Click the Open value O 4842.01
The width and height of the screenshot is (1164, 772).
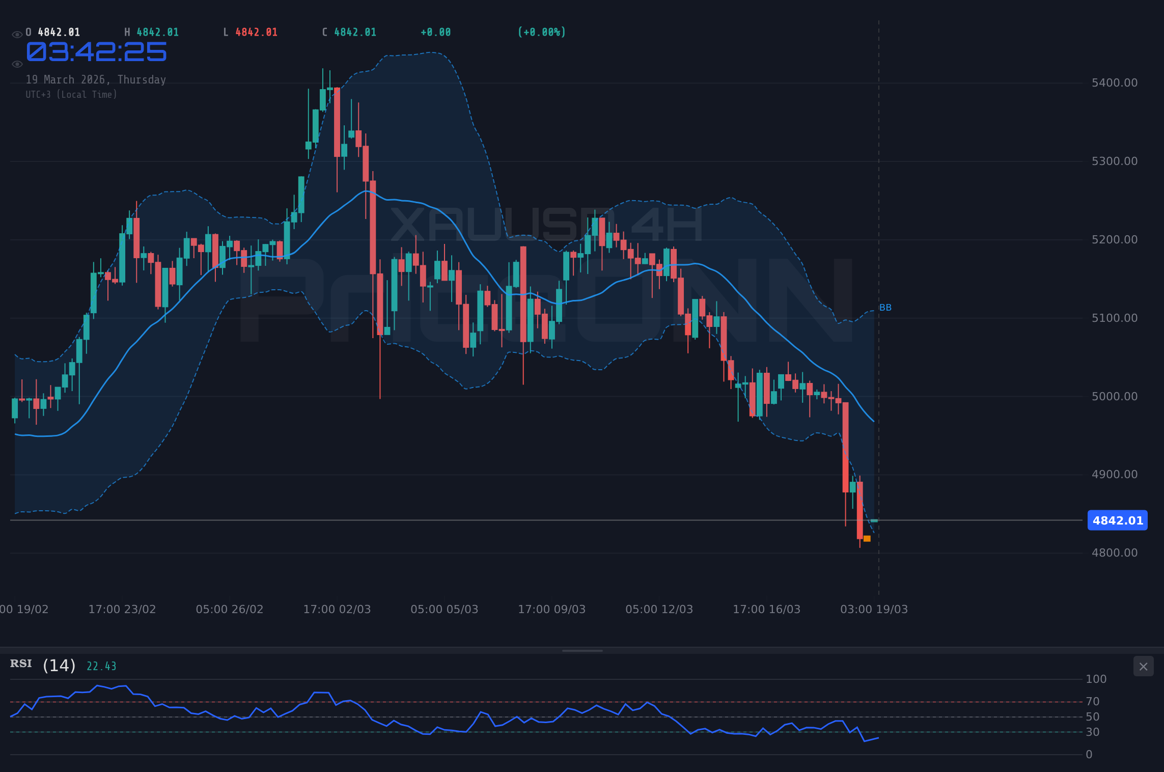(x=52, y=32)
